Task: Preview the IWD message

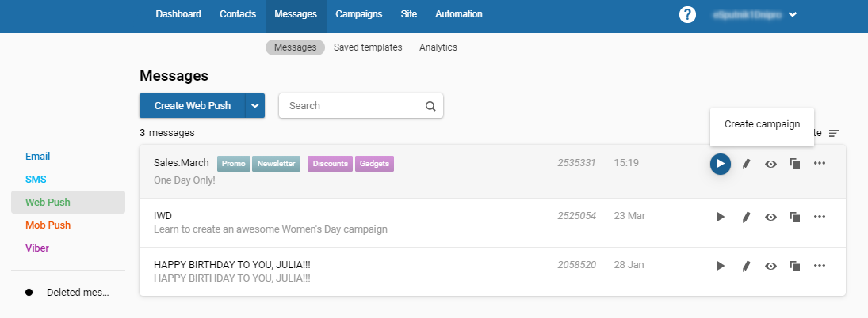Action: point(770,217)
